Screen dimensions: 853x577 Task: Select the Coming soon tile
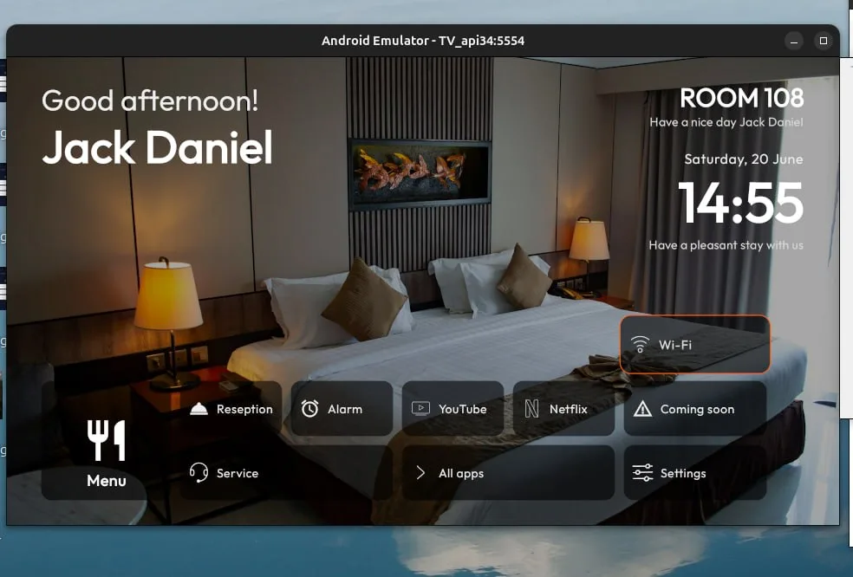point(694,408)
